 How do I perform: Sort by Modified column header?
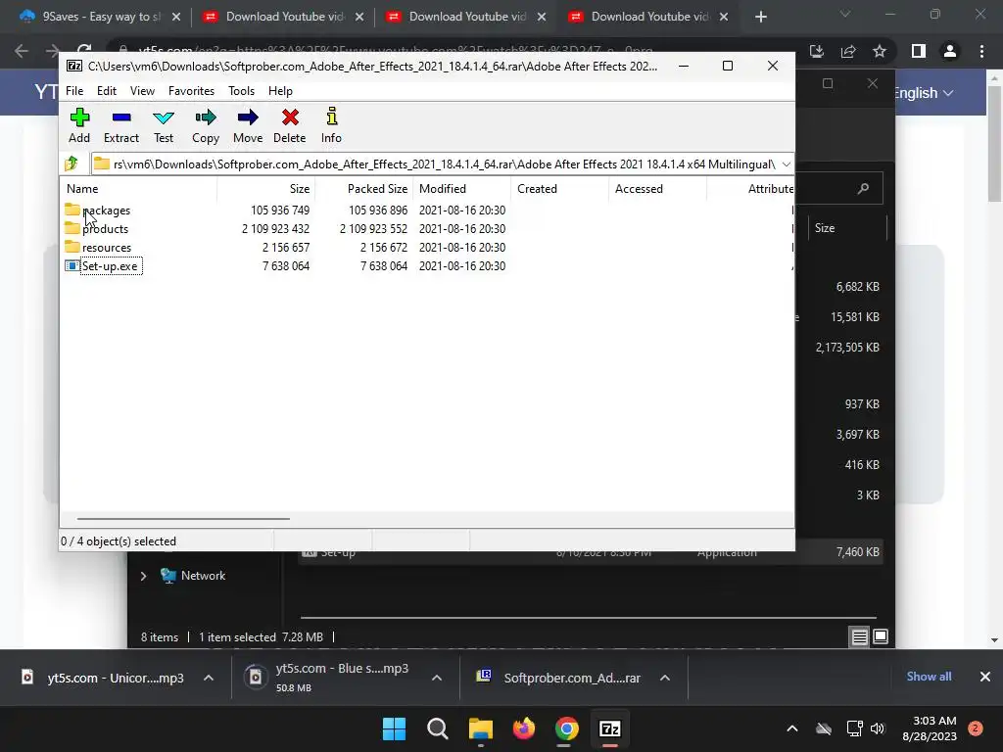point(462,189)
